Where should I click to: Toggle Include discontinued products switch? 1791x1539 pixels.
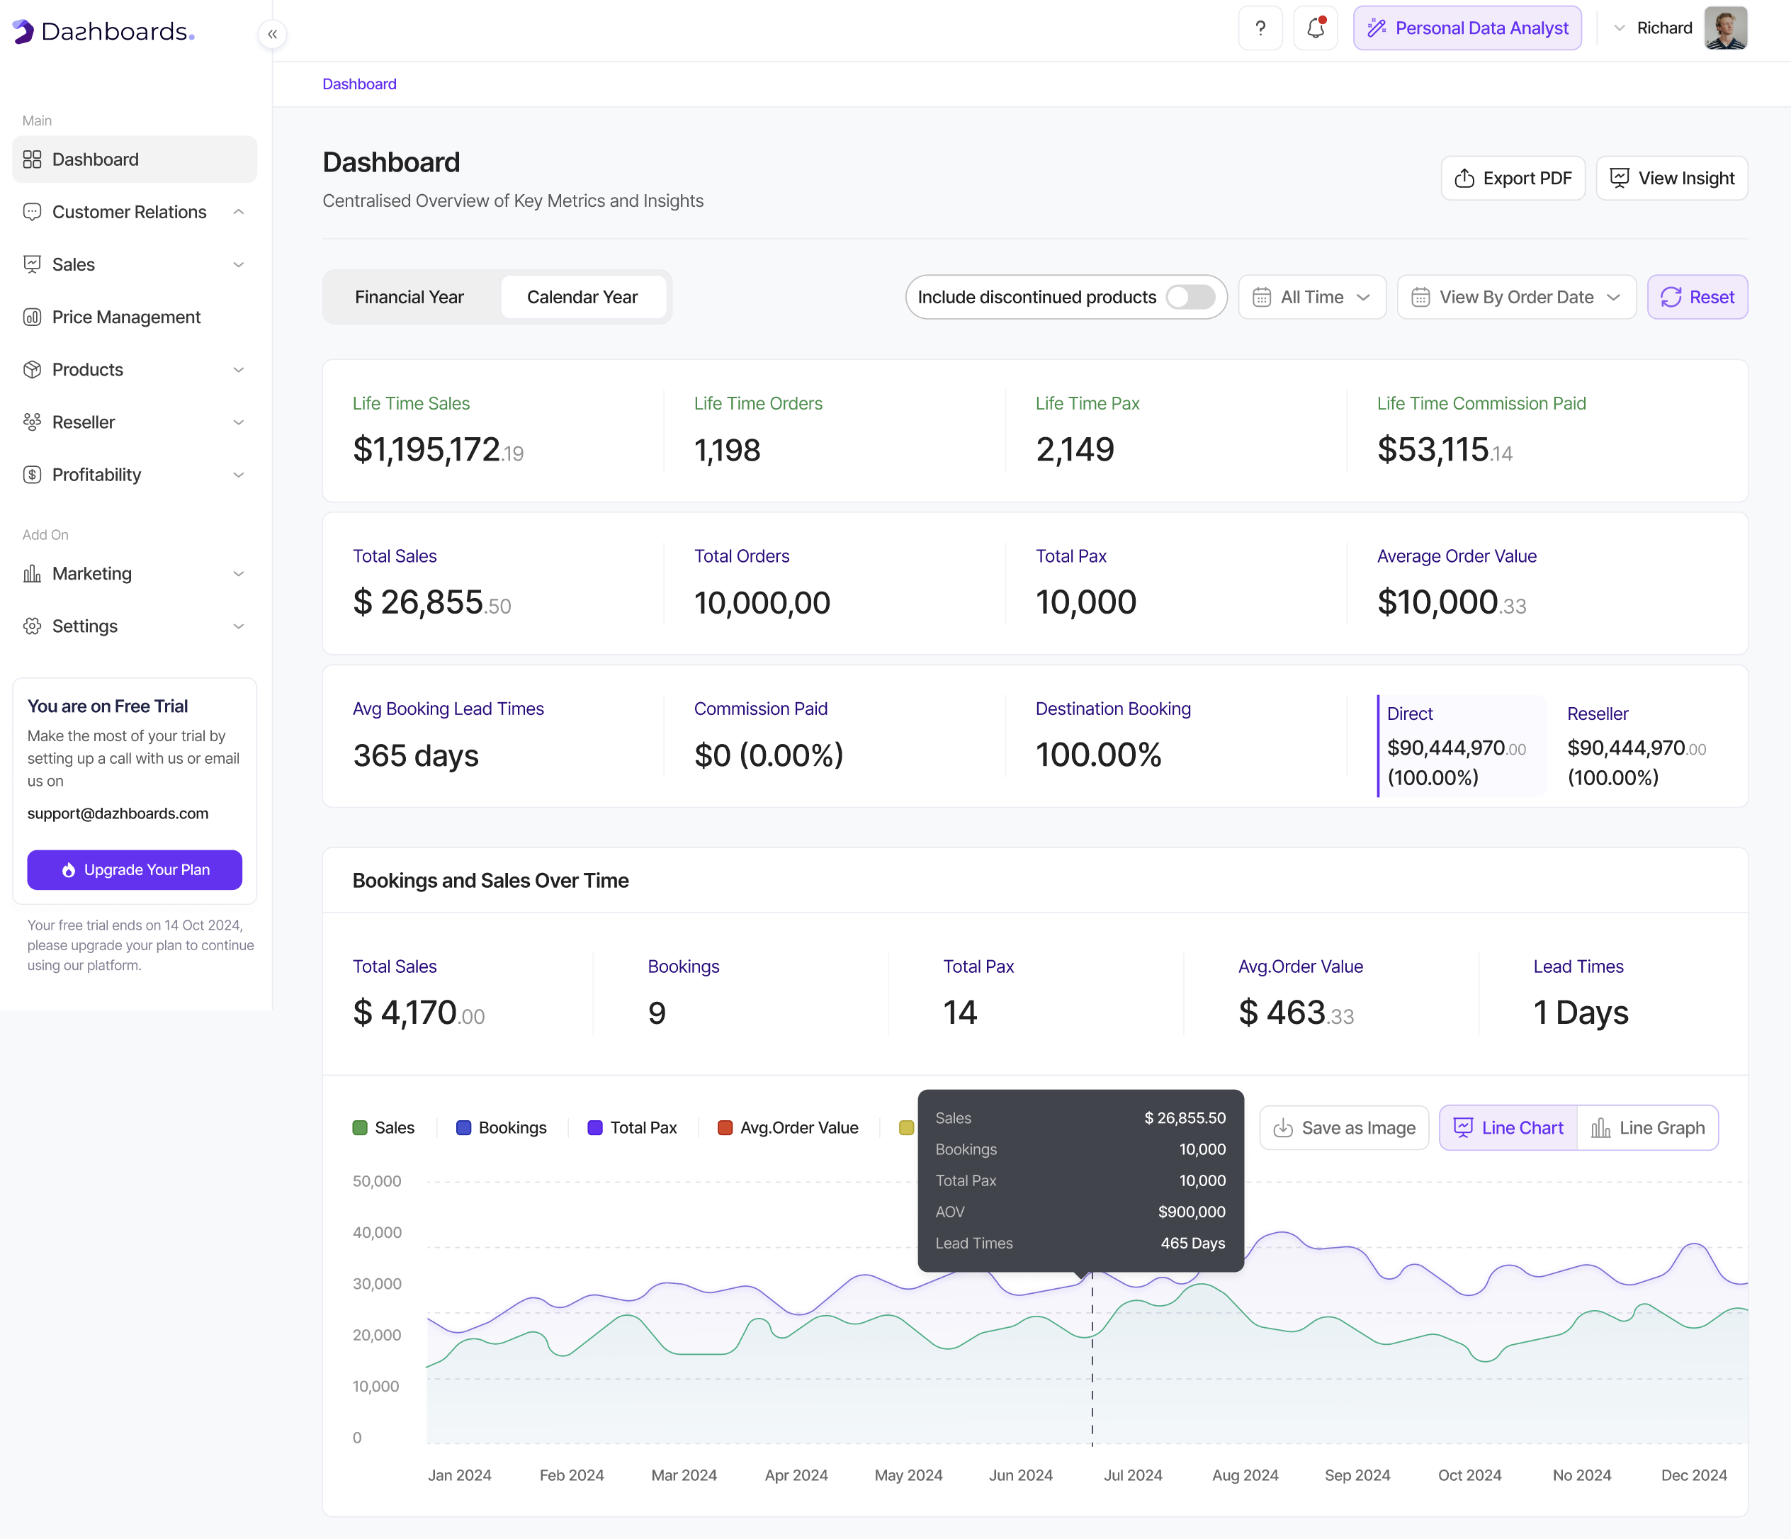[1190, 298]
